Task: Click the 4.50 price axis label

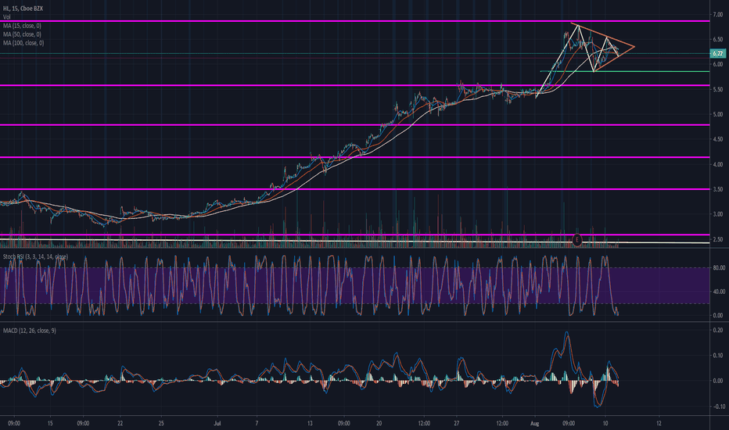Action: click(718, 139)
